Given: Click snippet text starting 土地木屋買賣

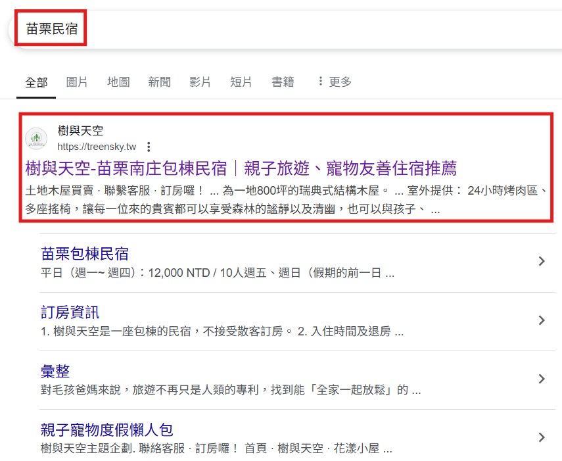Looking at the screenshot, I should tap(286, 200).
